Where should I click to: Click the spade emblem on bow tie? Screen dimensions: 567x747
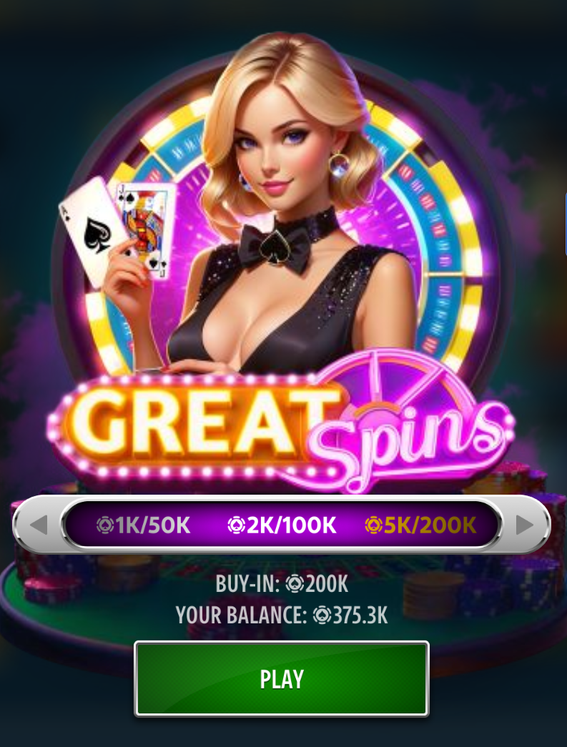(x=274, y=248)
